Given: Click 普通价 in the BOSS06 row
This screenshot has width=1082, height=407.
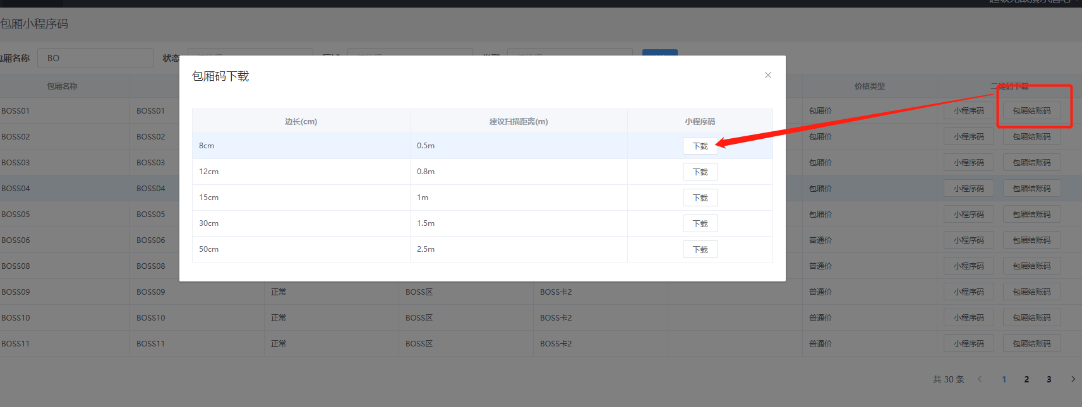Looking at the screenshot, I should [x=821, y=240].
